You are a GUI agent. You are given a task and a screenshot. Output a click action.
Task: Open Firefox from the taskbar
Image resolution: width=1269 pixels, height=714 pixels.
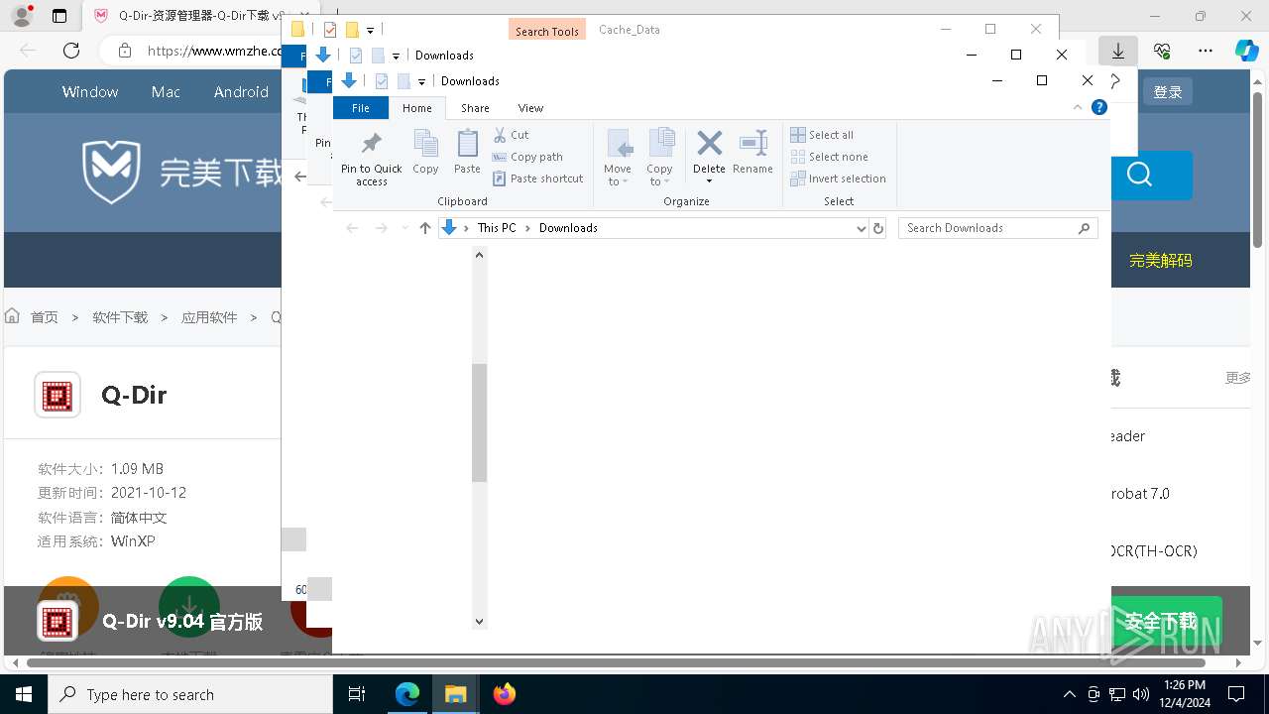pos(505,694)
